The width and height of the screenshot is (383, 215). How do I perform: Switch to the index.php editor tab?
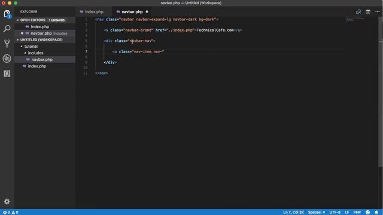pyautogui.click(x=94, y=12)
